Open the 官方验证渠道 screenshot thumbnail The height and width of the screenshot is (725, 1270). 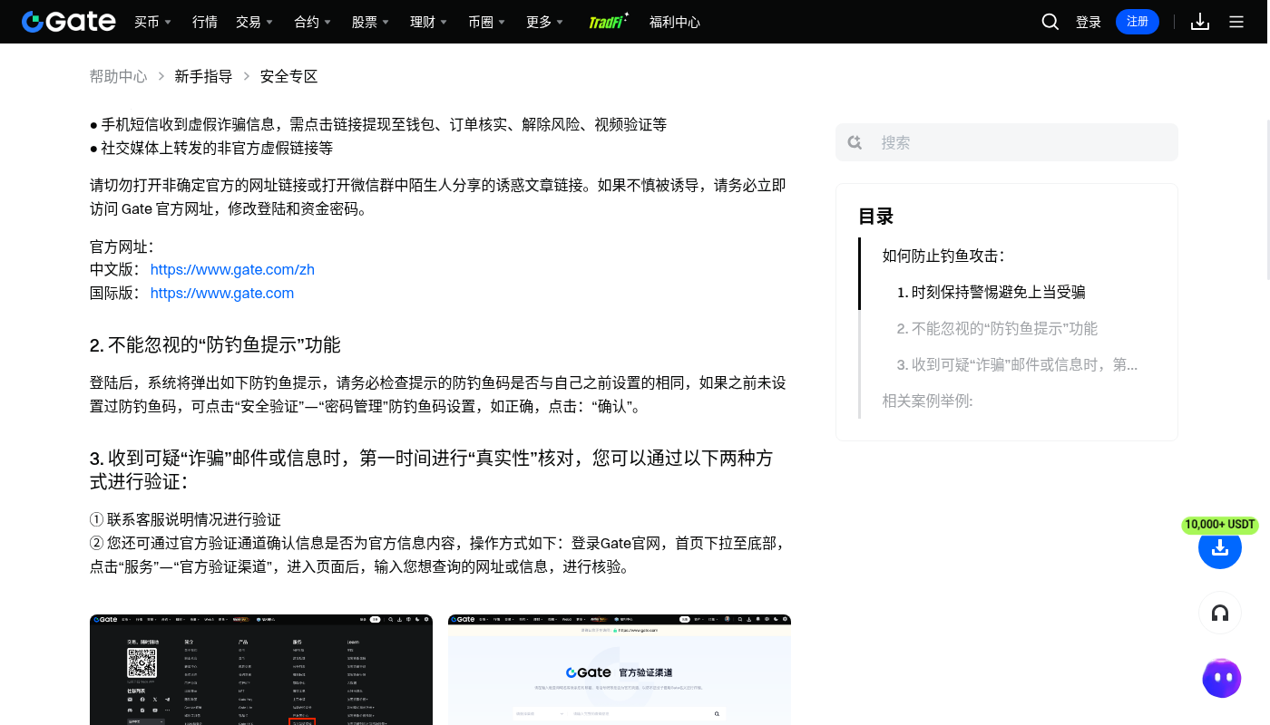pos(620,670)
